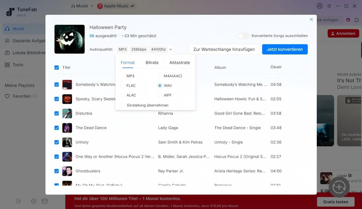This screenshot has width=362, height=209.
Task: Click the 44100hz sample rate chip
Action: pyautogui.click(x=158, y=49)
